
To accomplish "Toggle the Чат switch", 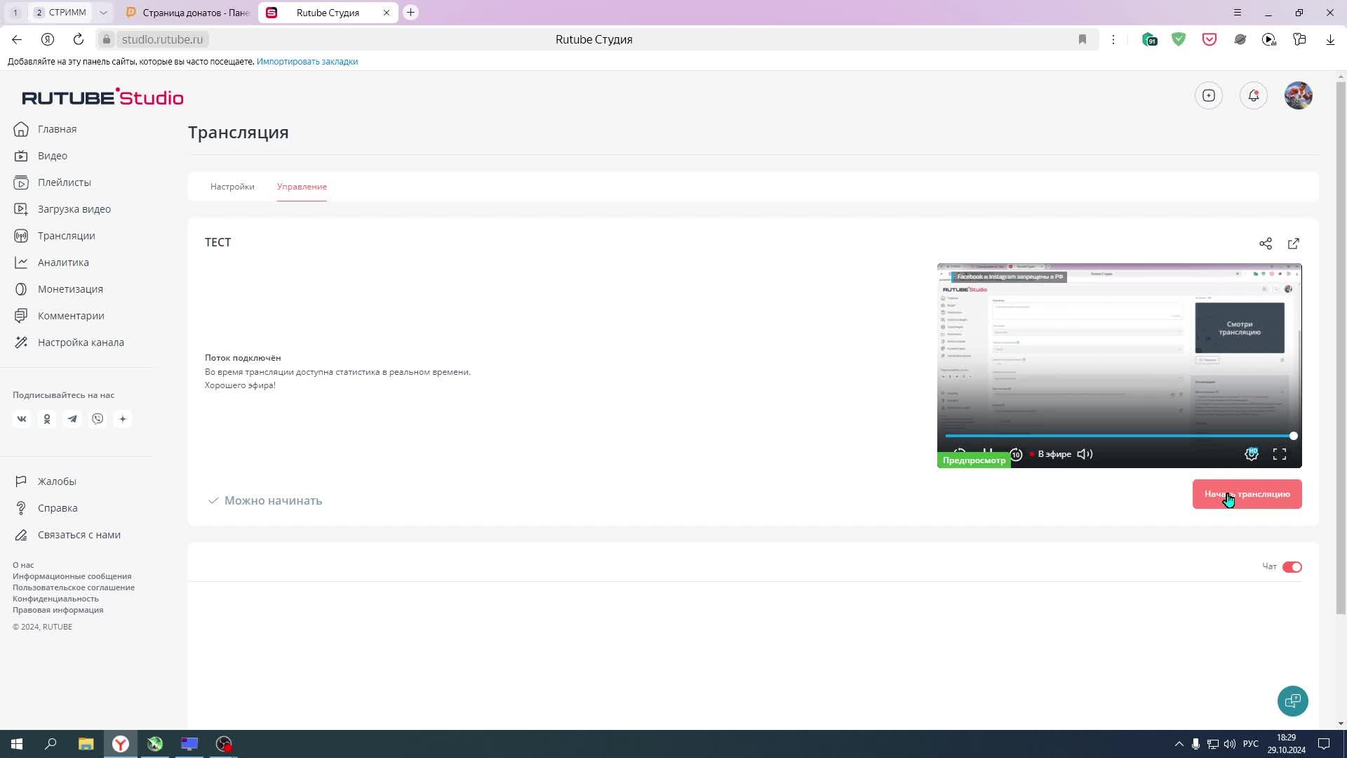I will [x=1292, y=567].
